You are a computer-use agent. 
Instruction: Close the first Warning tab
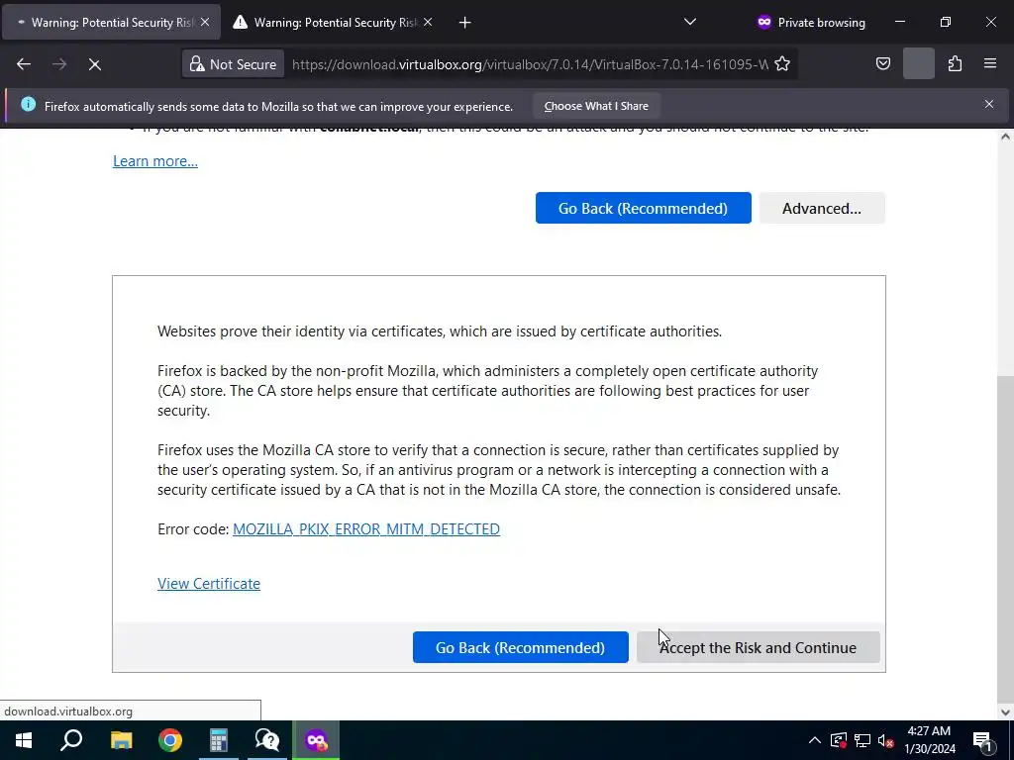tap(205, 22)
